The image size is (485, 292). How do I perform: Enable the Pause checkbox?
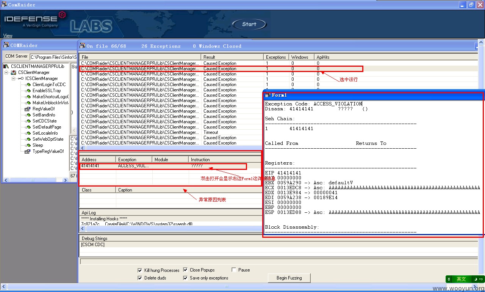tap(234, 270)
